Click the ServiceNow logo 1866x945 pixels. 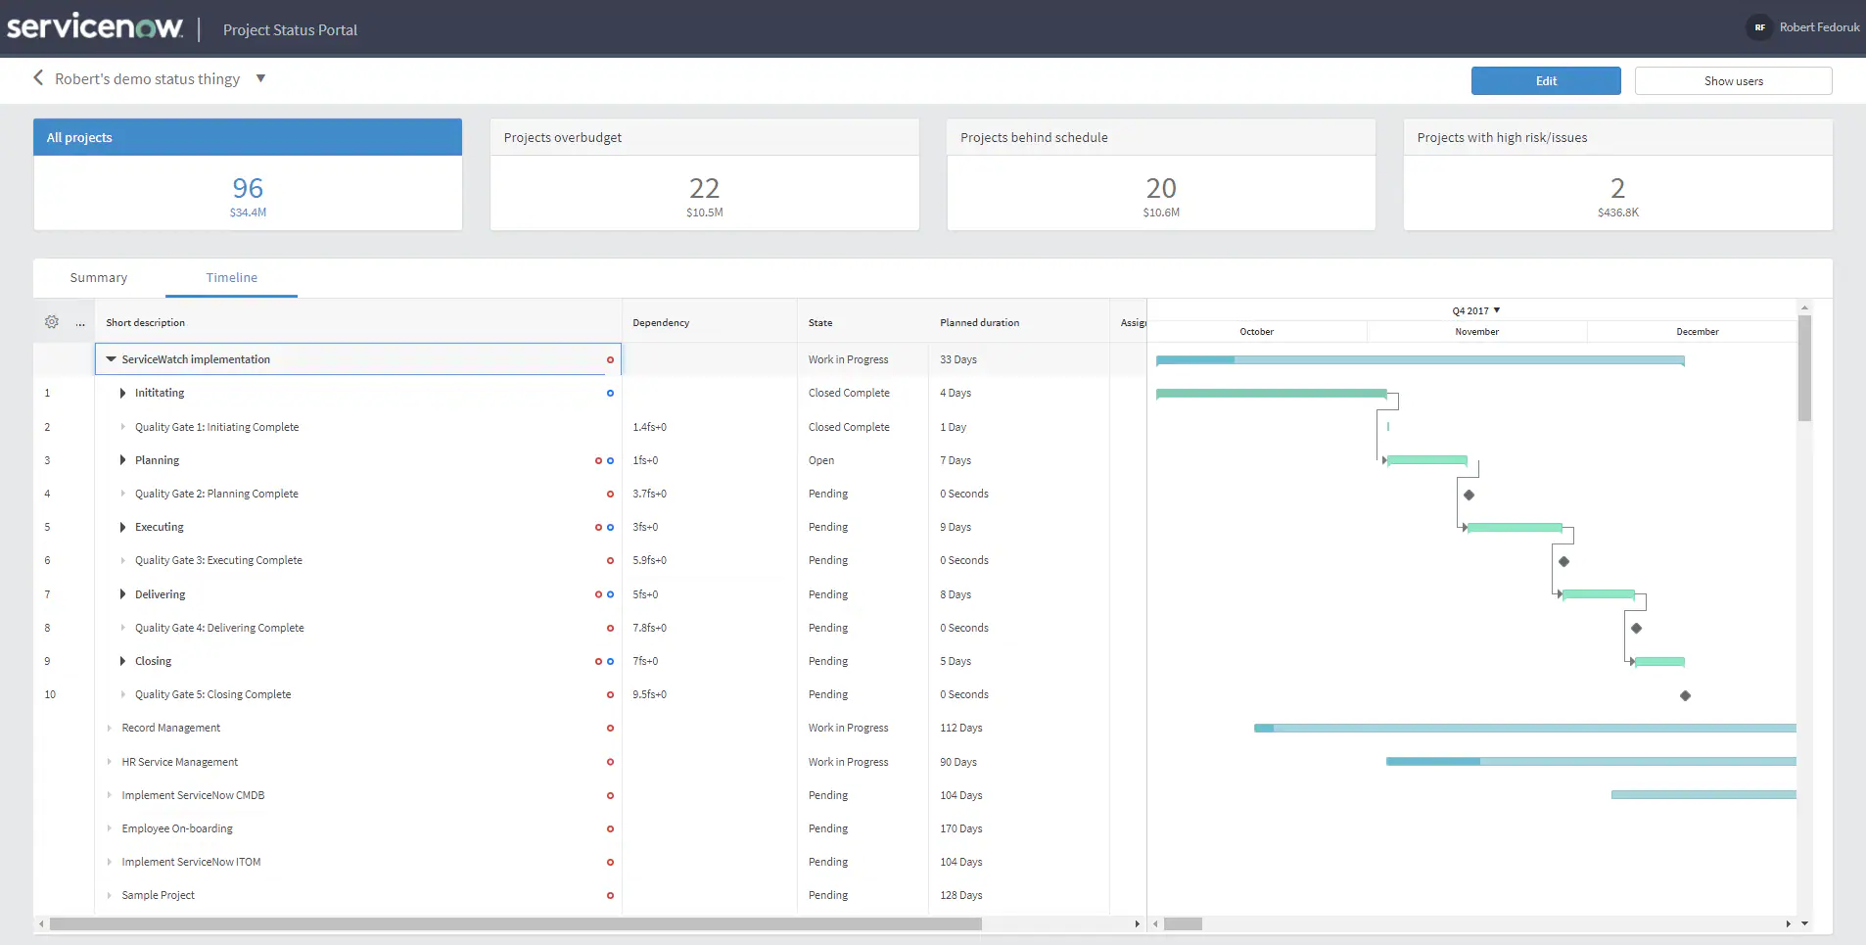tap(95, 27)
